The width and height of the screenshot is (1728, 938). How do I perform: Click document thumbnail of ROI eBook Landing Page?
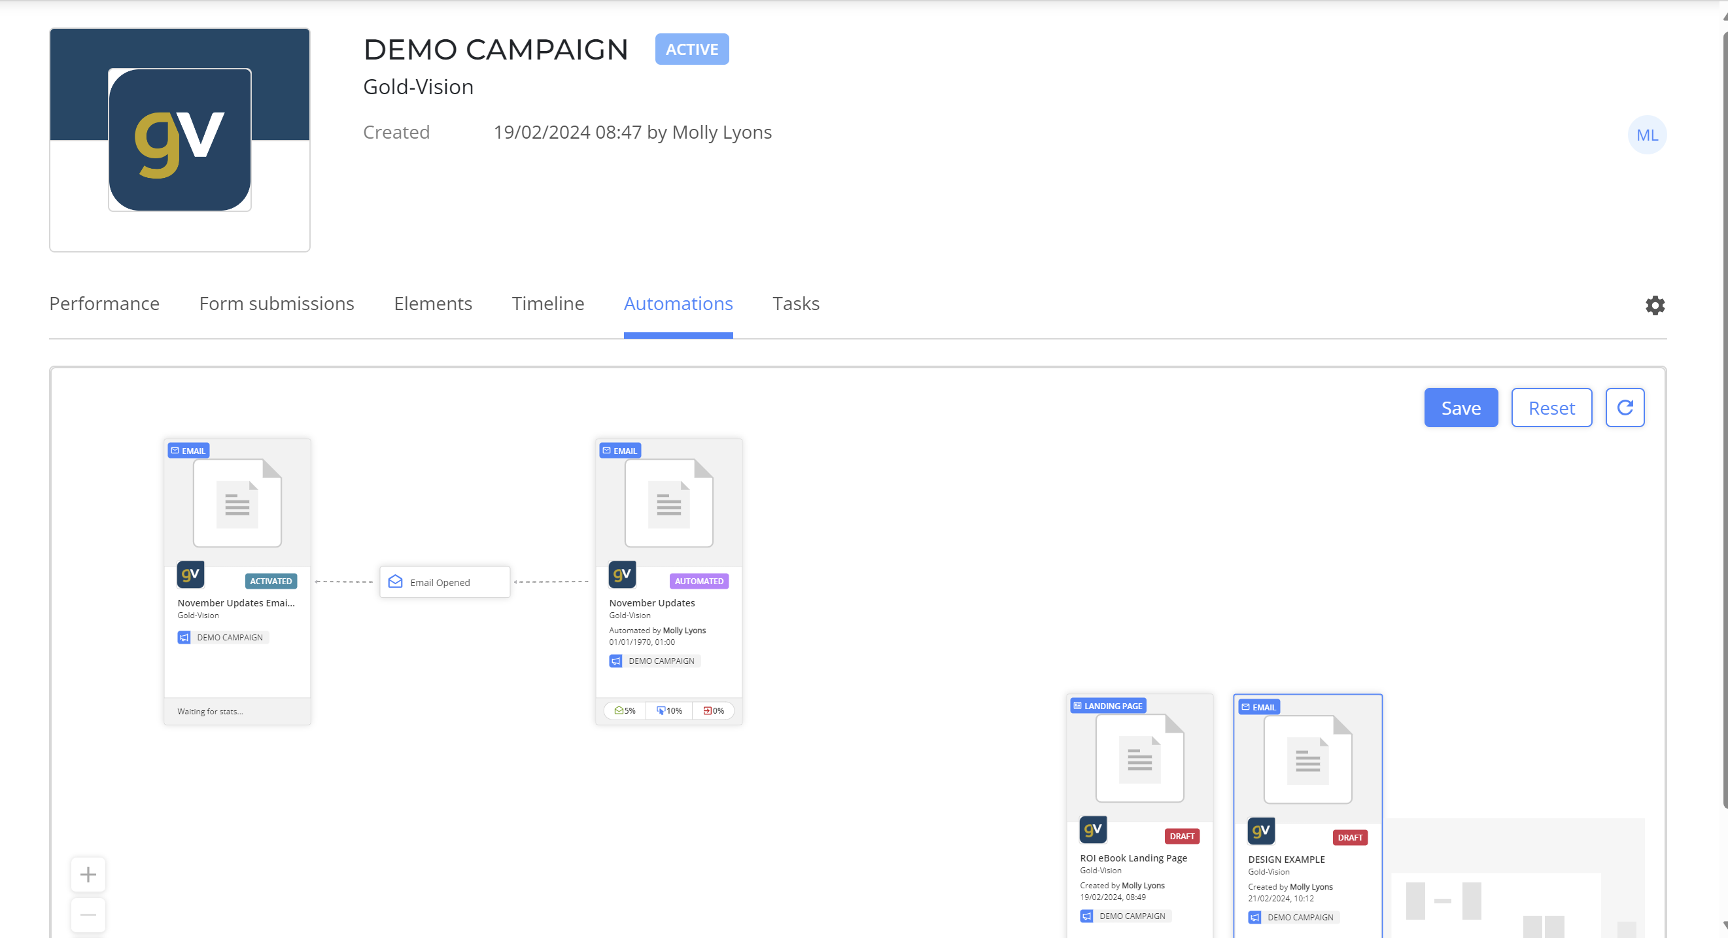(x=1140, y=758)
